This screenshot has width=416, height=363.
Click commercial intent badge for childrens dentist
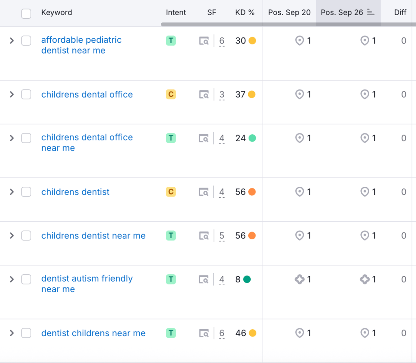[171, 192]
